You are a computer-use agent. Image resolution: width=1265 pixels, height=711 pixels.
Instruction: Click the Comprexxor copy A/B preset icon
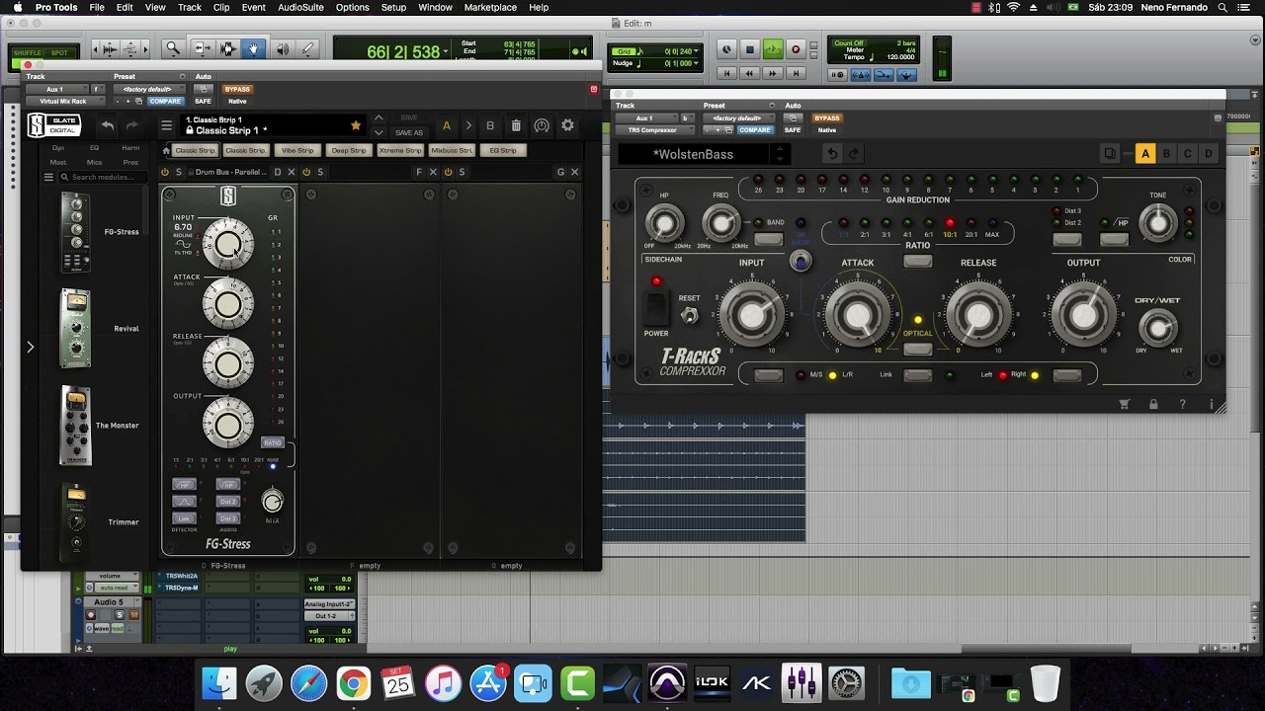point(1110,154)
